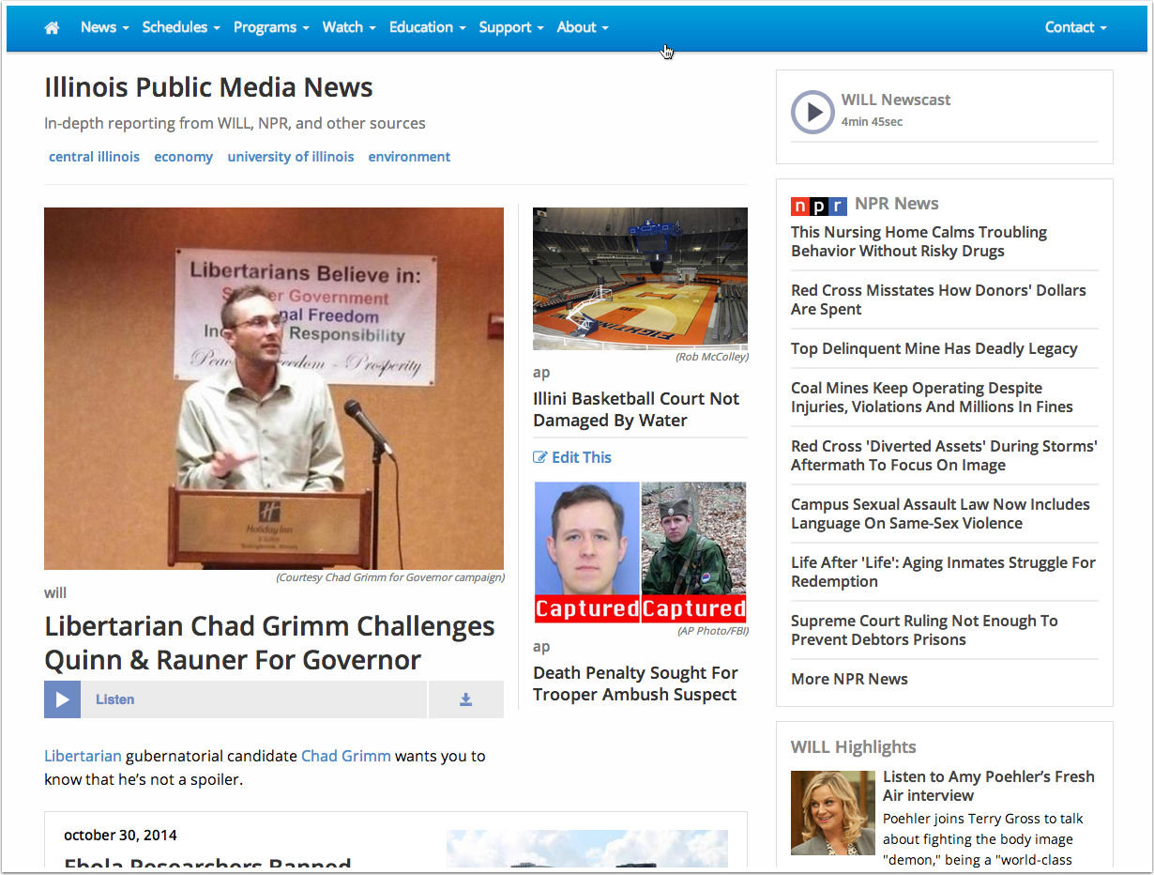
Task: Click the 4min 45sec newscast duration
Action: (x=872, y=122)
